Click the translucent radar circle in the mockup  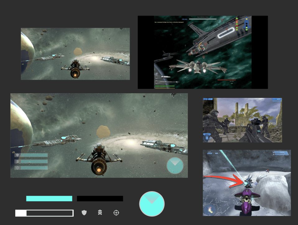[175, 166]
